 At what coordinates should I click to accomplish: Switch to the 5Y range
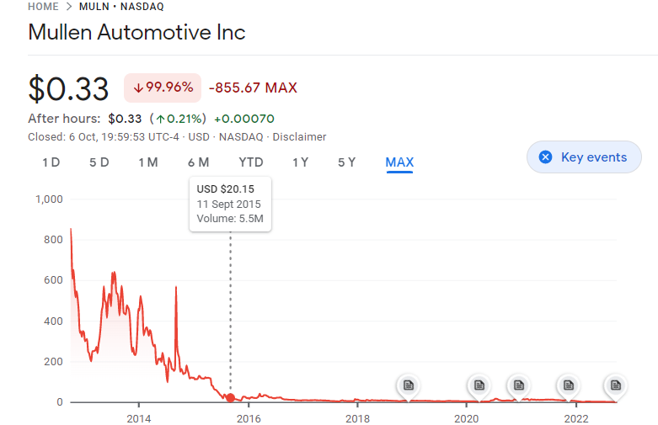(346, 162)
